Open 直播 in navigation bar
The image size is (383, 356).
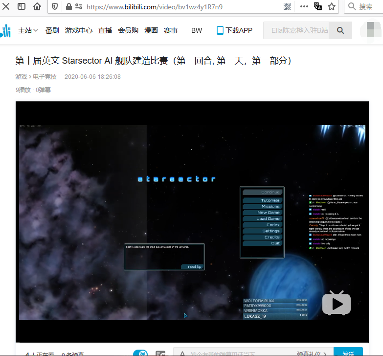click(x=105, y=30)
